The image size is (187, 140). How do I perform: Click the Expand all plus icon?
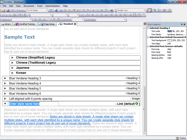point(93,10)
